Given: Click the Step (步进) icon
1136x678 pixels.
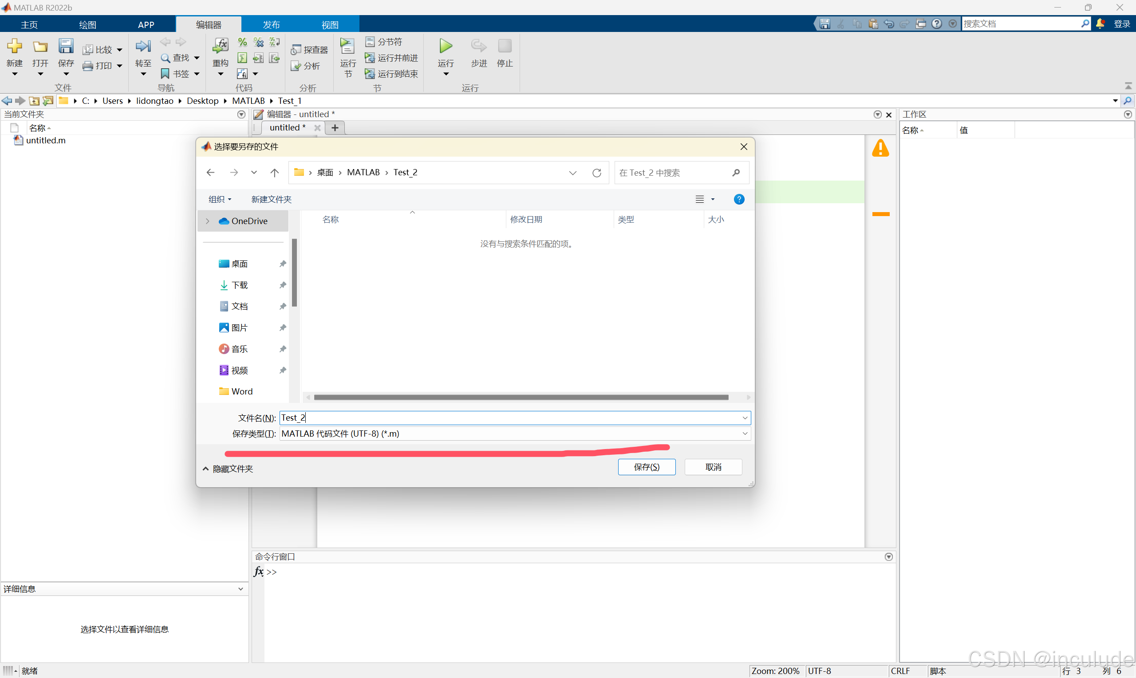Looking at the screenshot, I should click(479, 46).
